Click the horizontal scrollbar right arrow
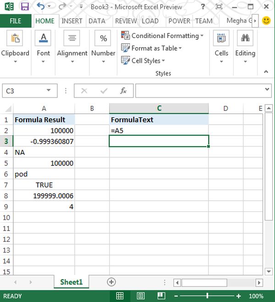 pos(259,283)
